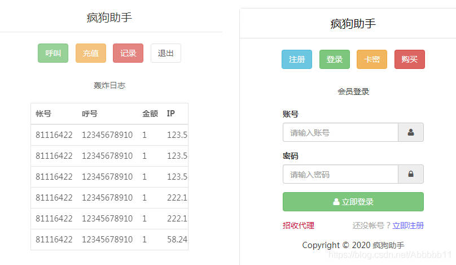Click the white 退出 button
Viewport: 456px width, 265px height.
tap(166, 53)
